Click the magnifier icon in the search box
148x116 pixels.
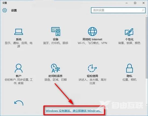pyautogui.click(x=143, y=10)
